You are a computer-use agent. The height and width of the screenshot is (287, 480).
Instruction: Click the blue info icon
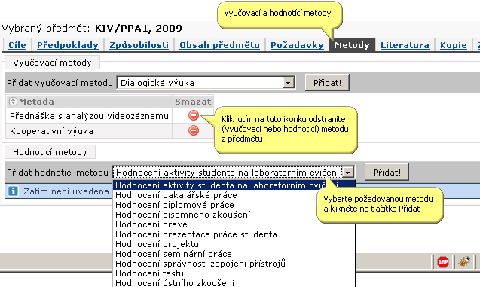tap(13, 191)
